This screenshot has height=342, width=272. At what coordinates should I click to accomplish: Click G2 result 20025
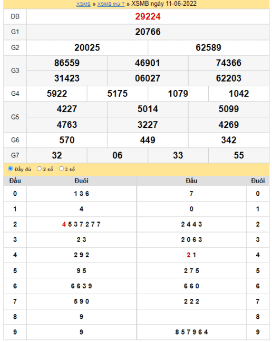(87, 47)
